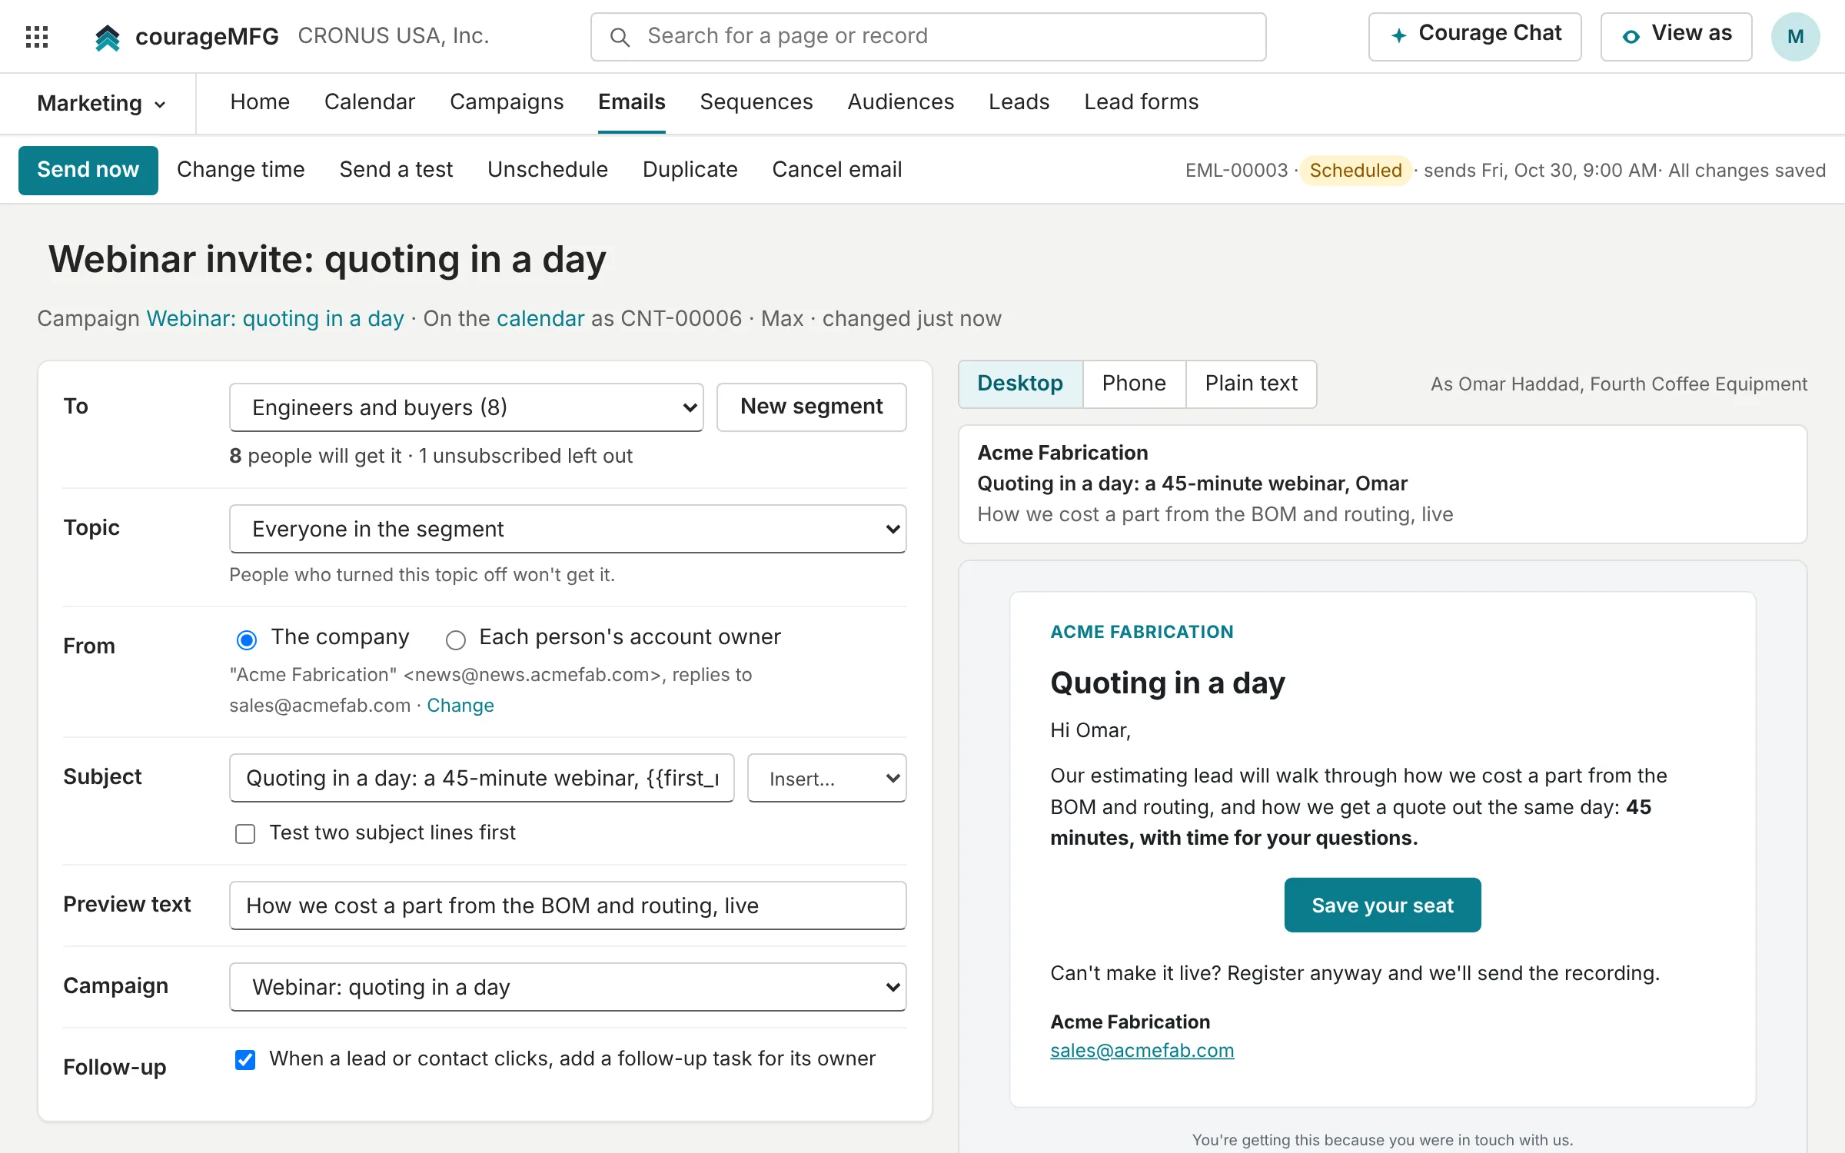The height and width of the screenshot is (1153, 1845).
Task: Click the courageMFG logo icon
Action: point(108,37)
